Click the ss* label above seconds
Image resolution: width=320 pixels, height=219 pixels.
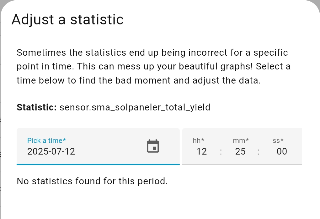(278, 141)
